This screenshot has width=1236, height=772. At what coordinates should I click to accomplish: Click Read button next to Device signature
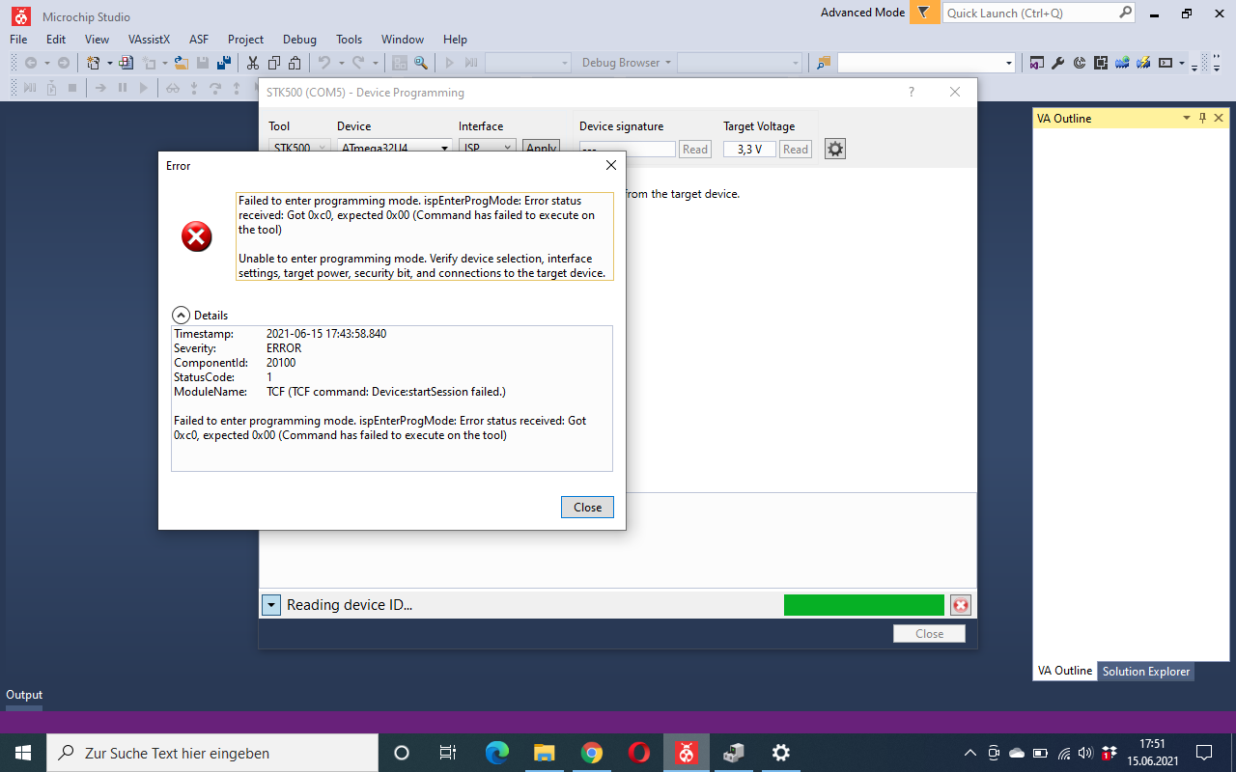[695, 149]
